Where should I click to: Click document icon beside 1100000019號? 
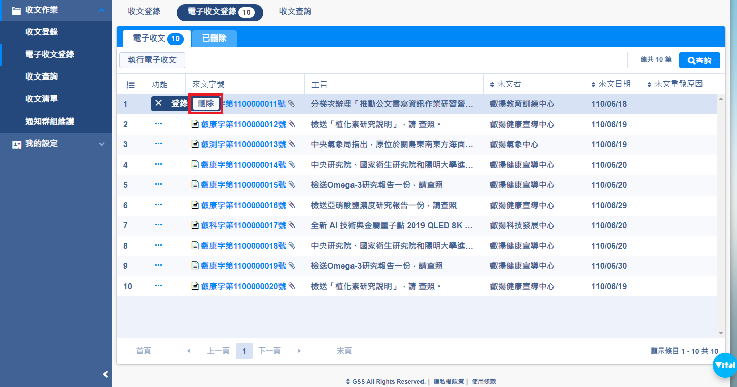click(x=195, y=266)
